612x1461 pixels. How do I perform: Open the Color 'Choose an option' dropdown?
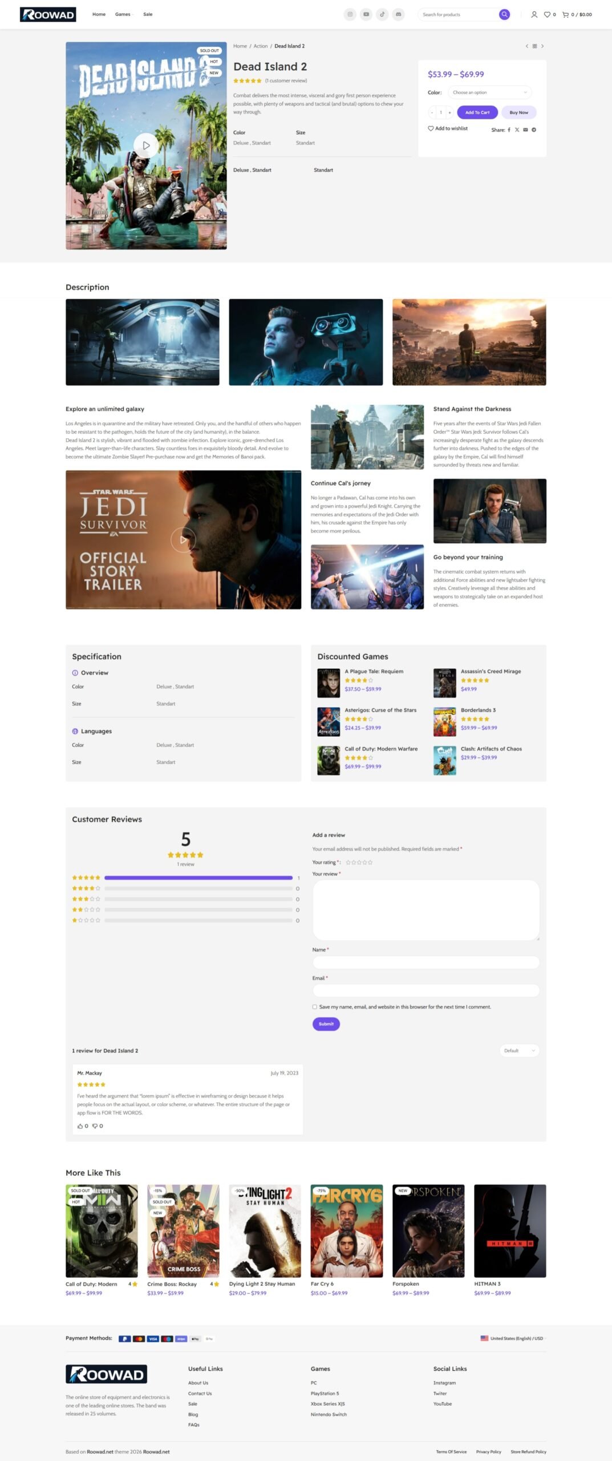(x=489, y=92)
